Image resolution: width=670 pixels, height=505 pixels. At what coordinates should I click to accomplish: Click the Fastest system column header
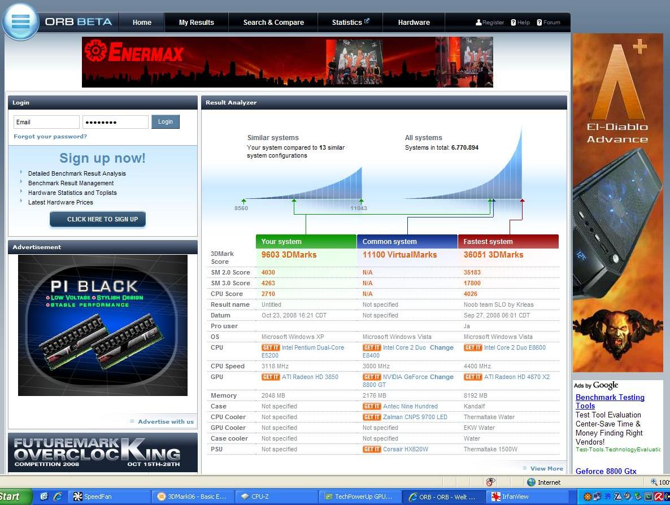pyautogui.click(x=508, y=241)
